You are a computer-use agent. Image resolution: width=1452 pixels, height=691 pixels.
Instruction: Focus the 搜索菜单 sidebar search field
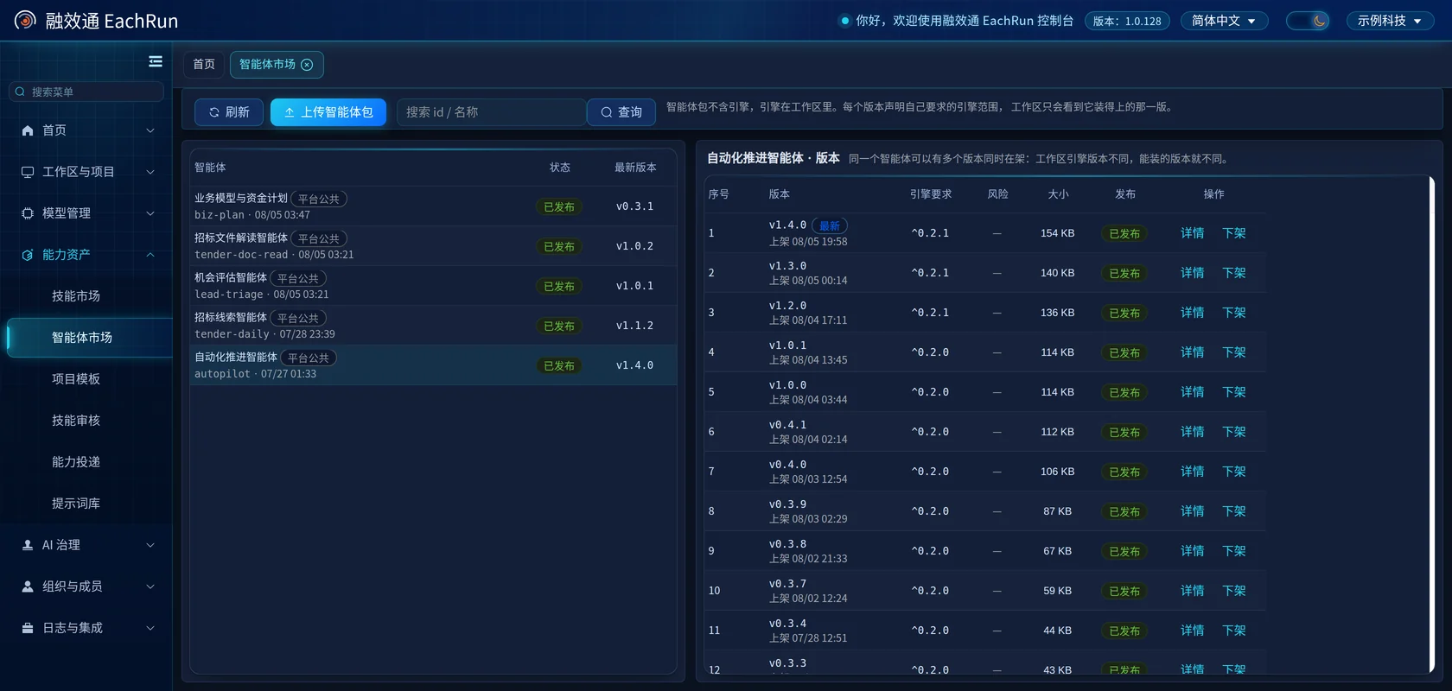86,92
